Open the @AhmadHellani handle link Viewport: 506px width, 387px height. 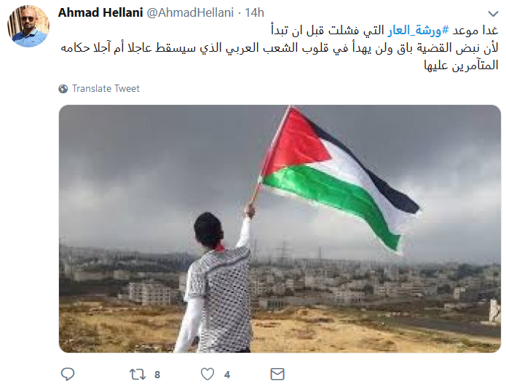191,12
